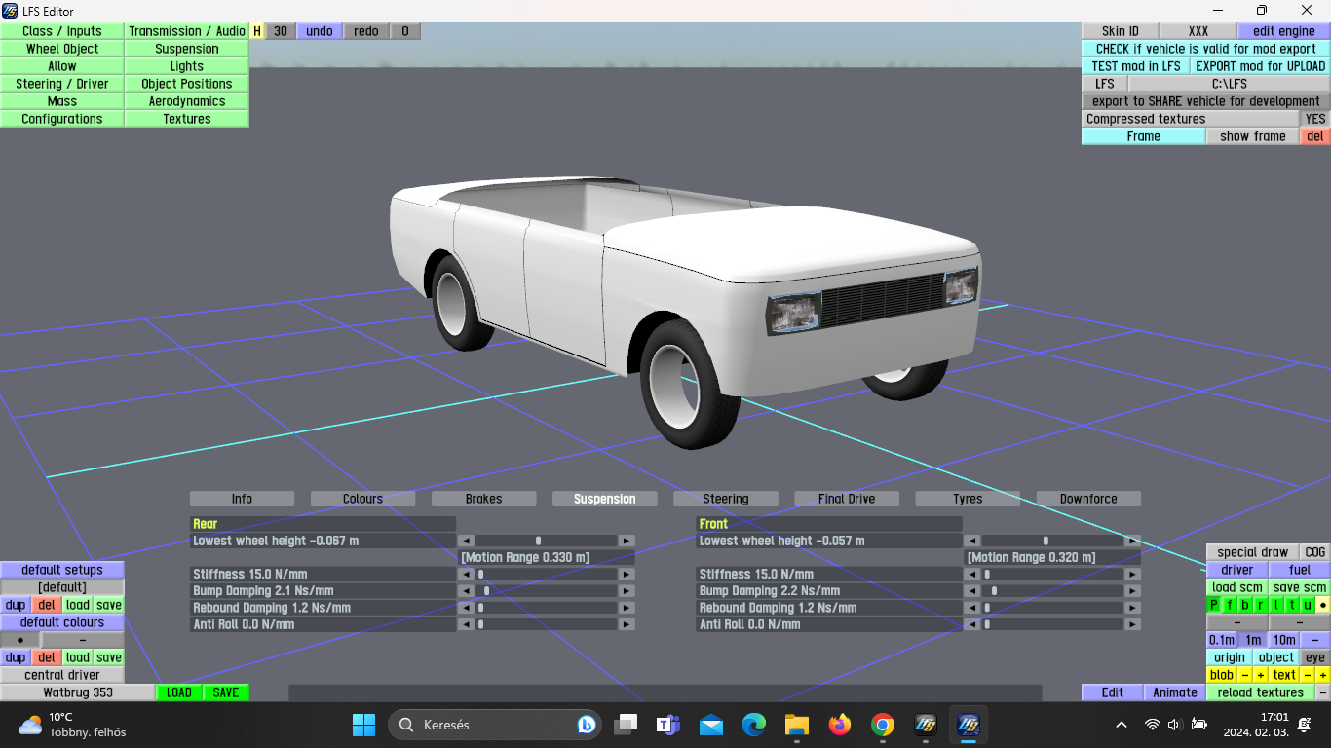Open the Tyres setup tab
1331x748 pixels.
click(x=968, y=499)
